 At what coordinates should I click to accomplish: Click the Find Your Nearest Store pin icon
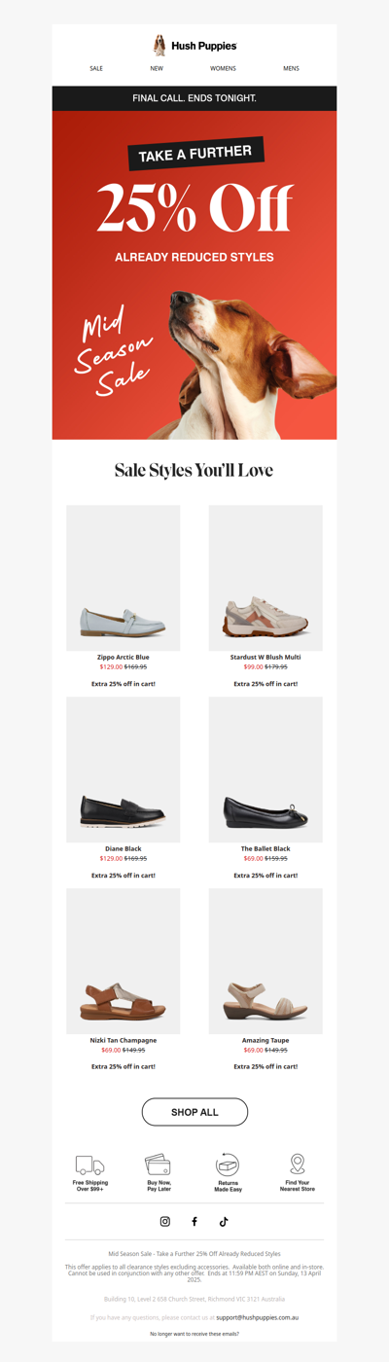298,1165
